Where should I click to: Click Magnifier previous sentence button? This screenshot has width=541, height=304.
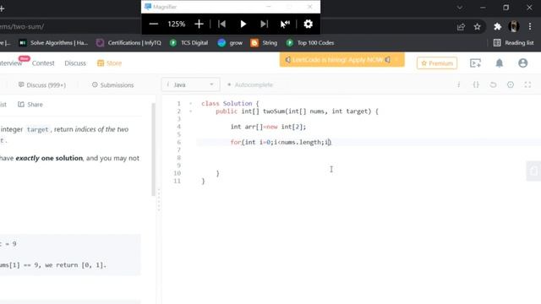click(x=221, y=24)
